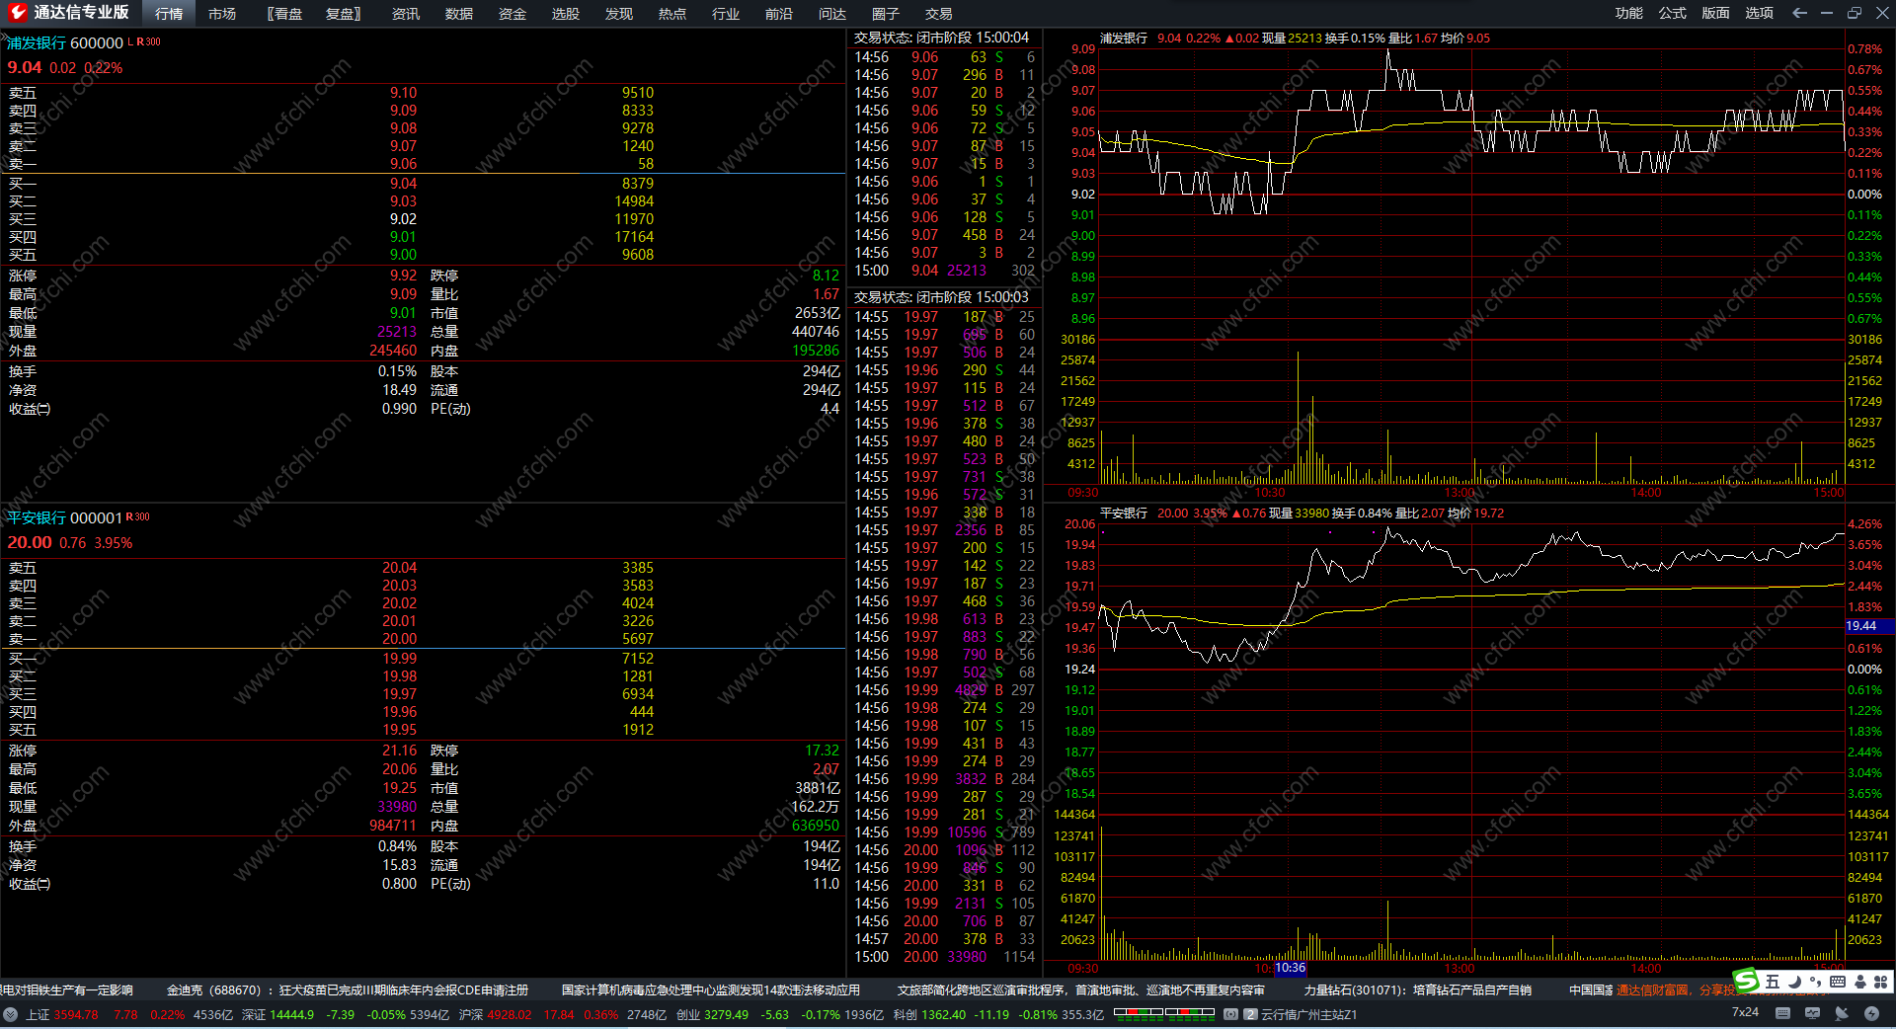Click 平安银行 卖一 price 20.00
This screenshot has height=1029, width=1896.
pos(399,639)
